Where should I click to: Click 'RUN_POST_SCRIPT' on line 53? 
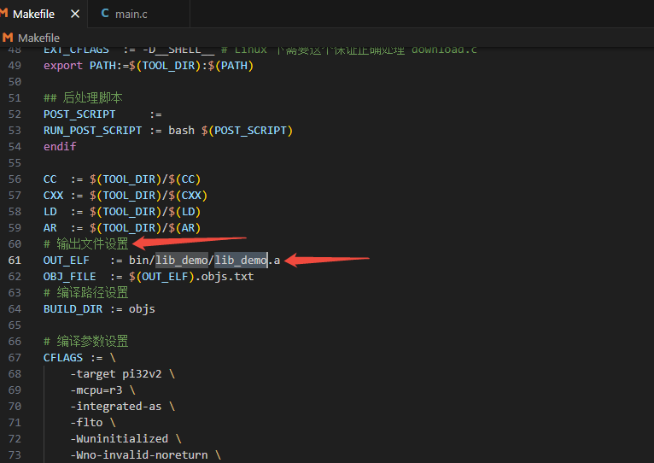point(92,131)
